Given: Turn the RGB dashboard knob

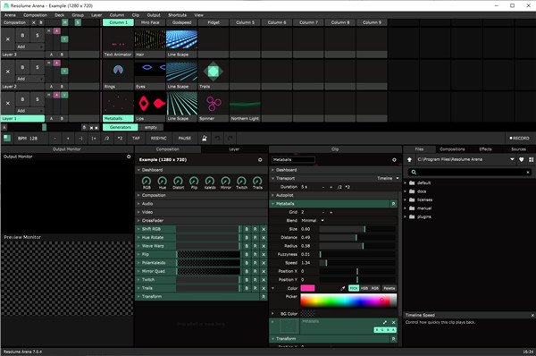Looking at the screenshot, I should click(147, 181).
